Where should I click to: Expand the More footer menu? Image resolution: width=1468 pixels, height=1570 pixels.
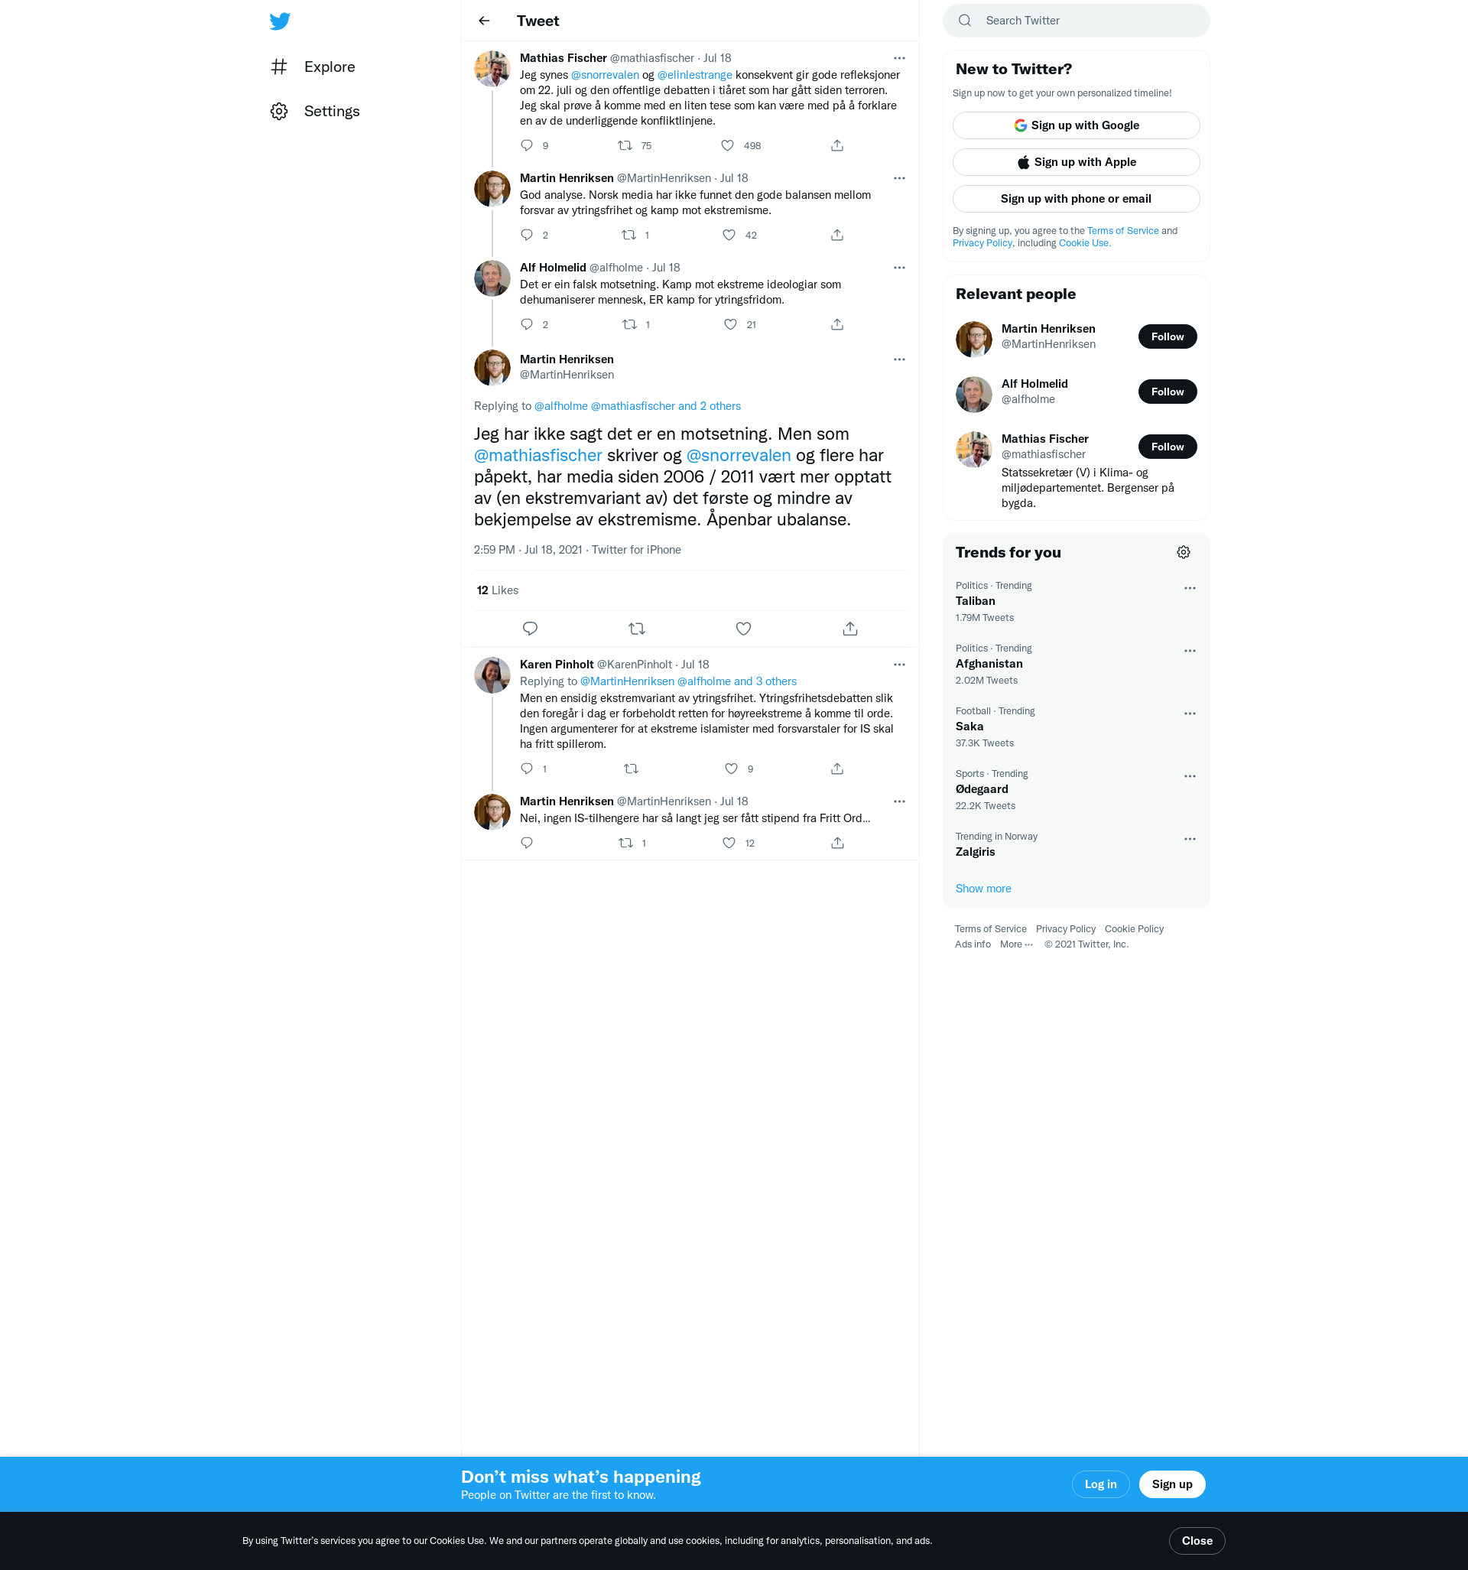(x=1015, y=944)
